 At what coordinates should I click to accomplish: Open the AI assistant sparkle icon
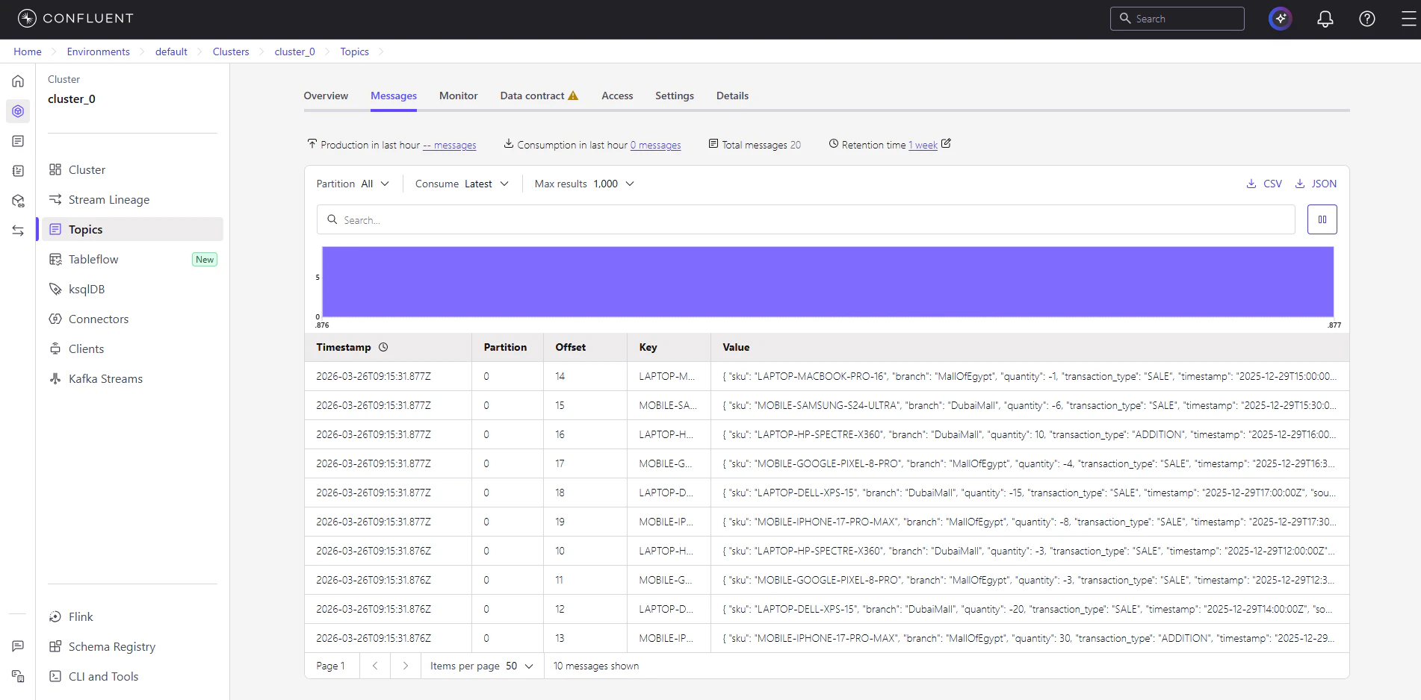coord(1281,19)
